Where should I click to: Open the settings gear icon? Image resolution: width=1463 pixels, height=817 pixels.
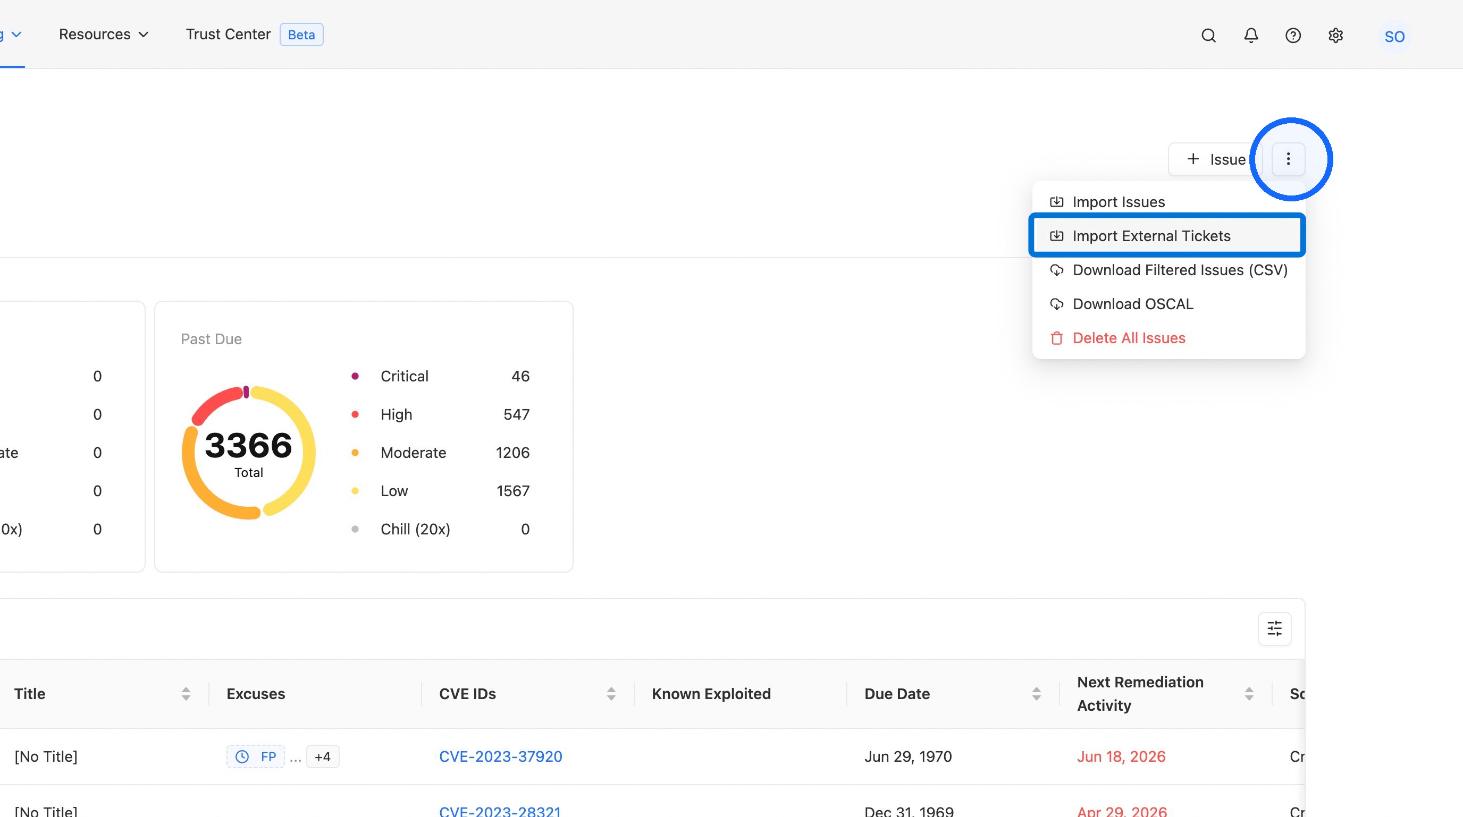pos(1336,36)
